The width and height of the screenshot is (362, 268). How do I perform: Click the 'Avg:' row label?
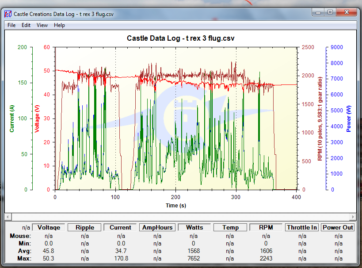click(25, 251)
